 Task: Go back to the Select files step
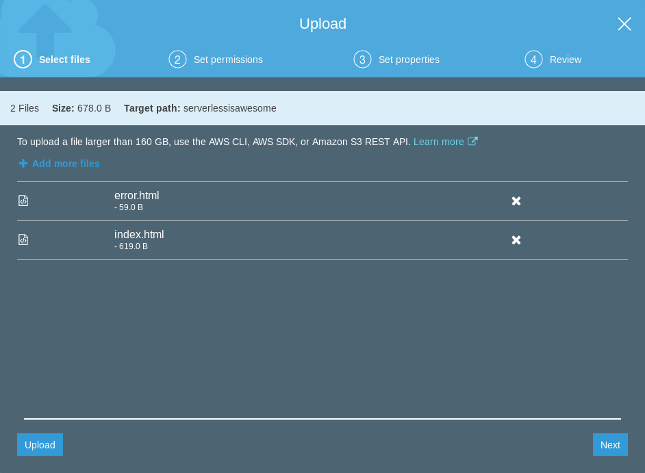tap(64, 60)
